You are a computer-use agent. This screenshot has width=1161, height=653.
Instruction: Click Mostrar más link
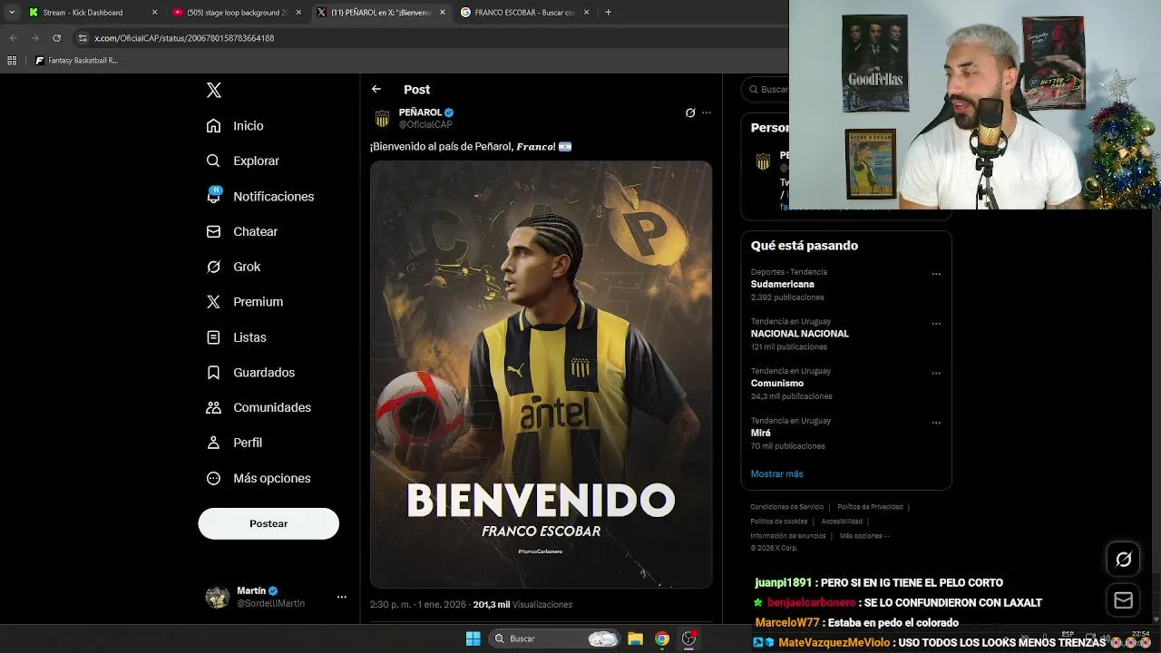(x=776, y=473)
